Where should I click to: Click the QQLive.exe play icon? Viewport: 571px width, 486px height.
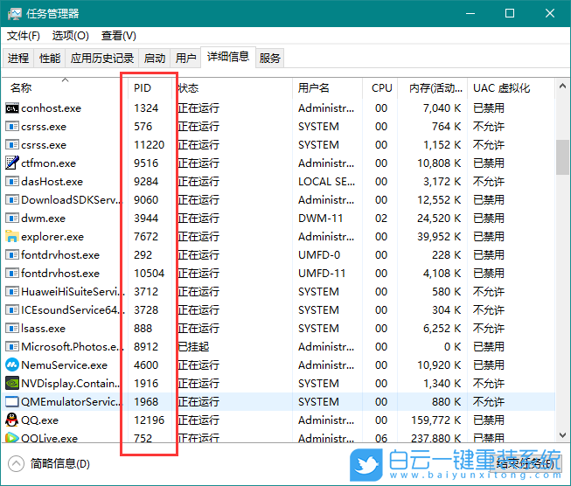tap(12, 437)
